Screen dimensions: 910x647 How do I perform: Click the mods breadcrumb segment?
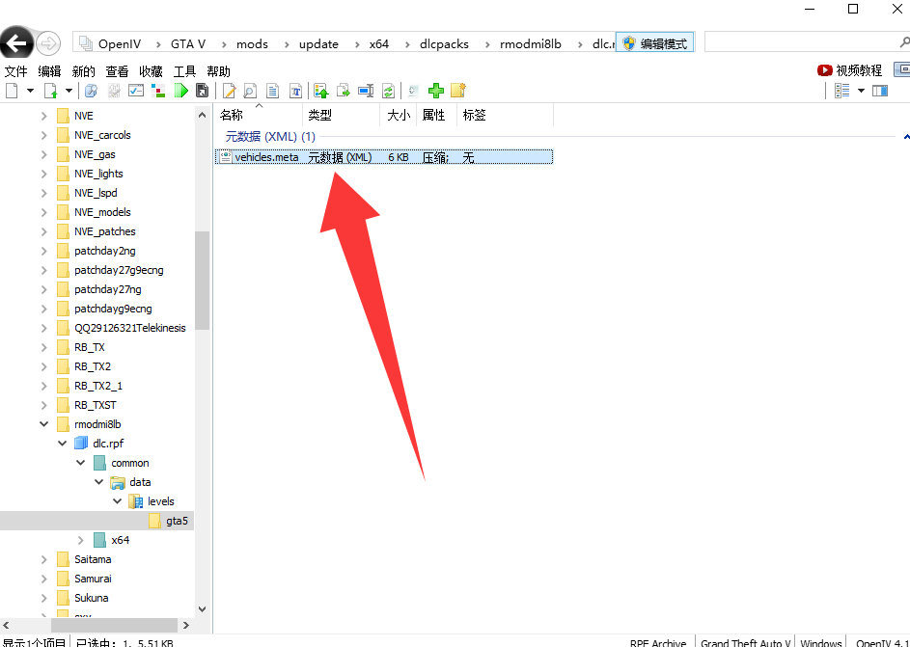click(x=252, y=43)
